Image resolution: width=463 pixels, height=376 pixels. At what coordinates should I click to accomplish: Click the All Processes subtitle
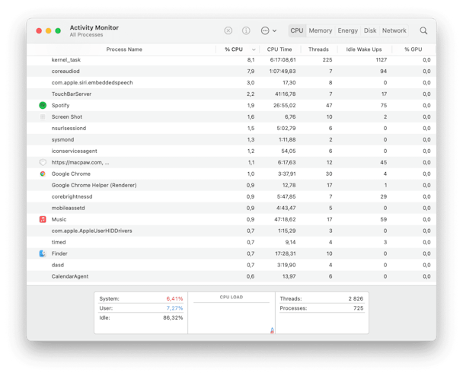tap(87, 35)
